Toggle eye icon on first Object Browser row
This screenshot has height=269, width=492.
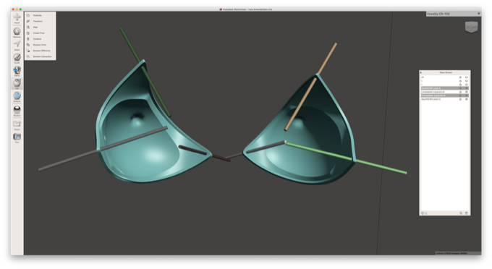coord(467,77)
